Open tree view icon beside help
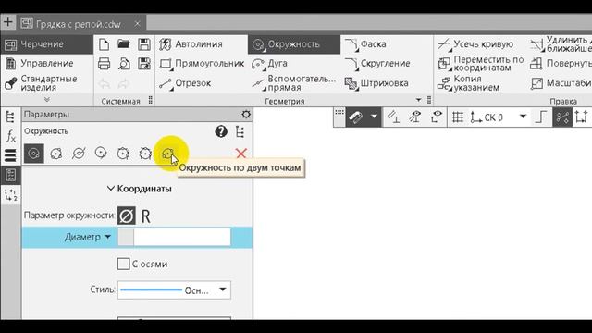This screenshot has height=333, width=592. tap(240, 131)
